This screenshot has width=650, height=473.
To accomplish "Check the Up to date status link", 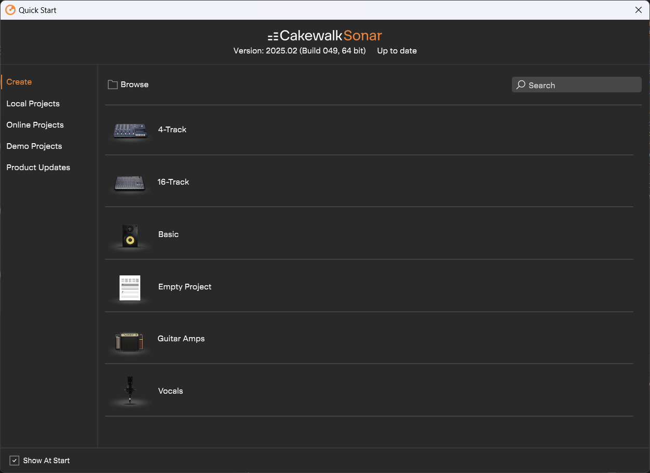I will (397, 50).
